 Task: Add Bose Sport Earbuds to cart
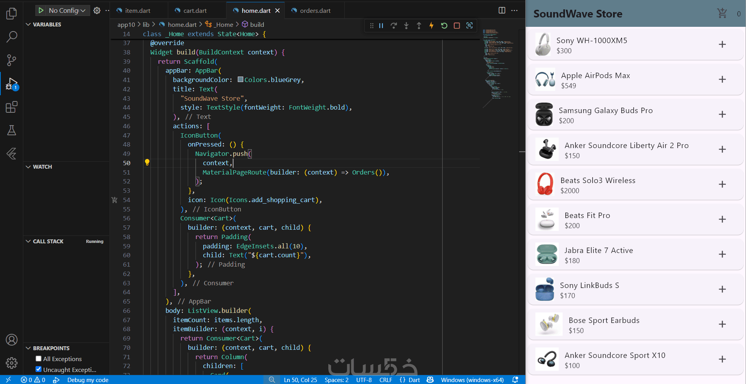[722, 324]
